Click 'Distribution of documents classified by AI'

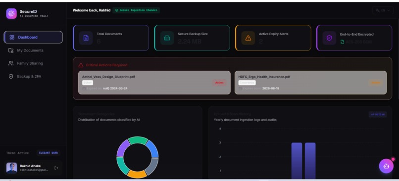109,120
